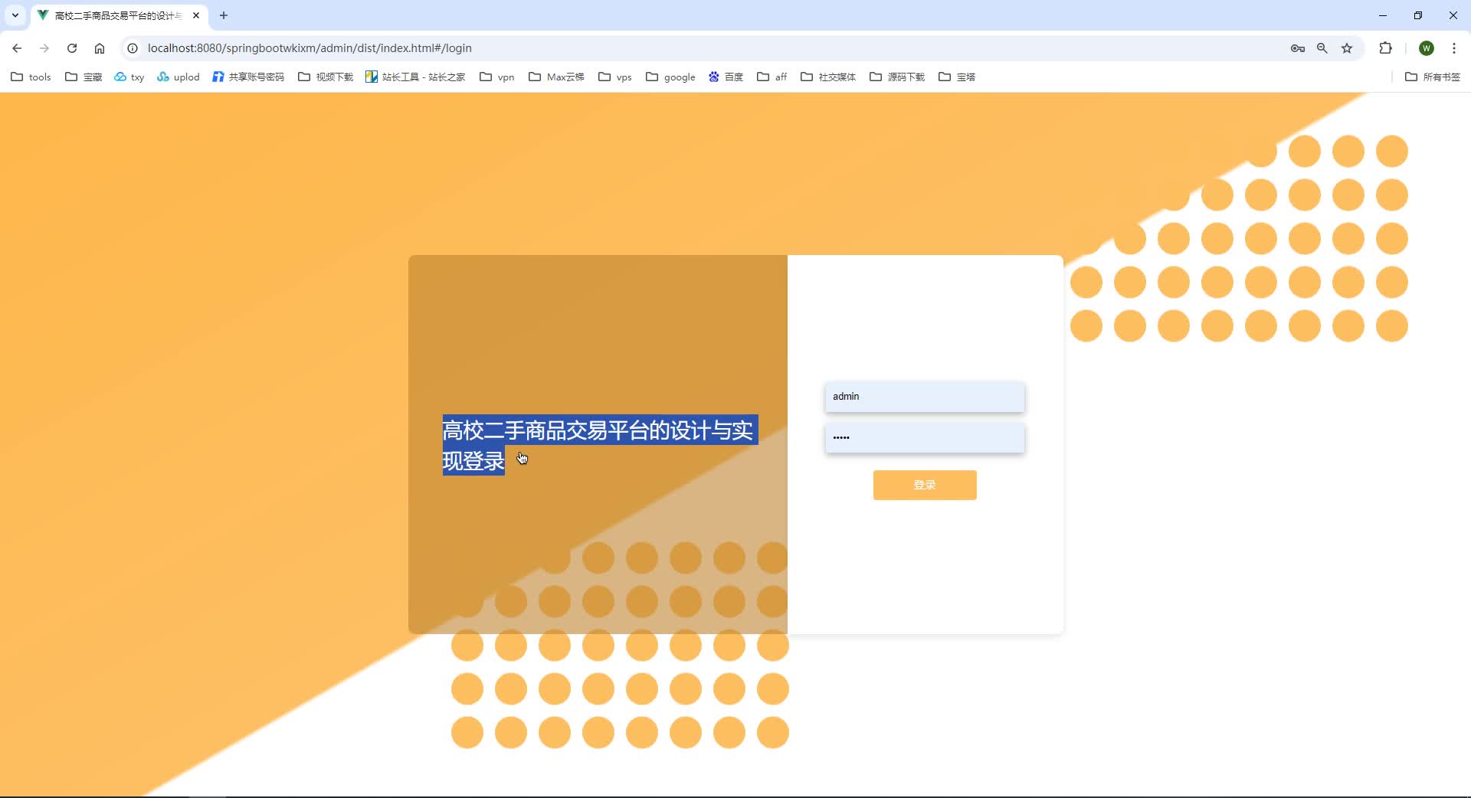This screenshot has height=798, width=1471.
Task: Open the extensions puzzle icon
Action: (1385, 48)
